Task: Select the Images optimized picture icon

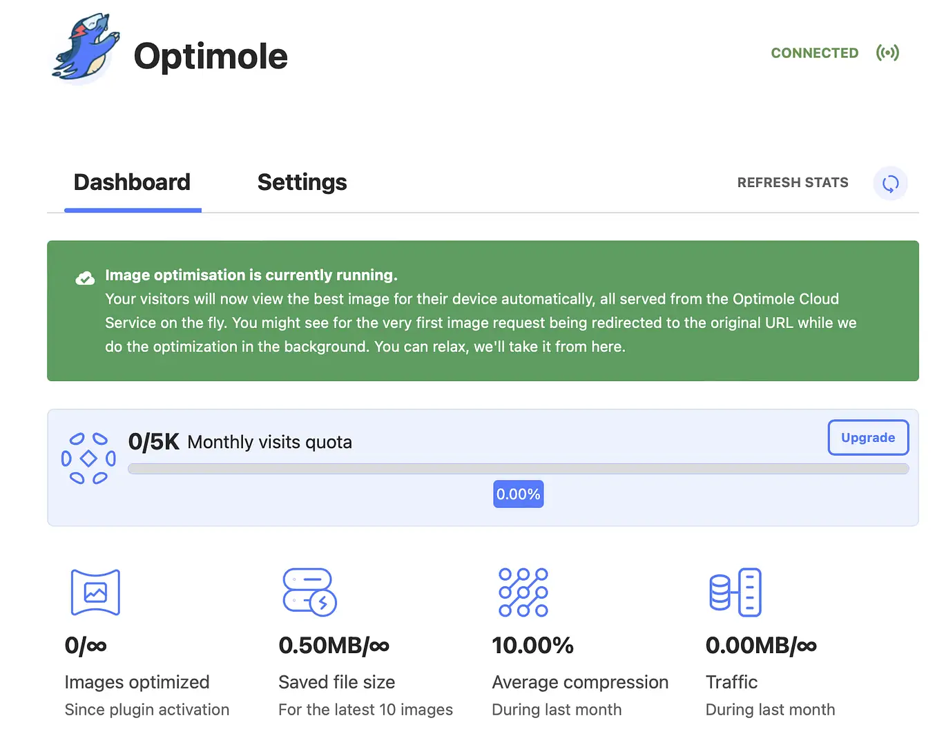Action: (x=95, y=592)
